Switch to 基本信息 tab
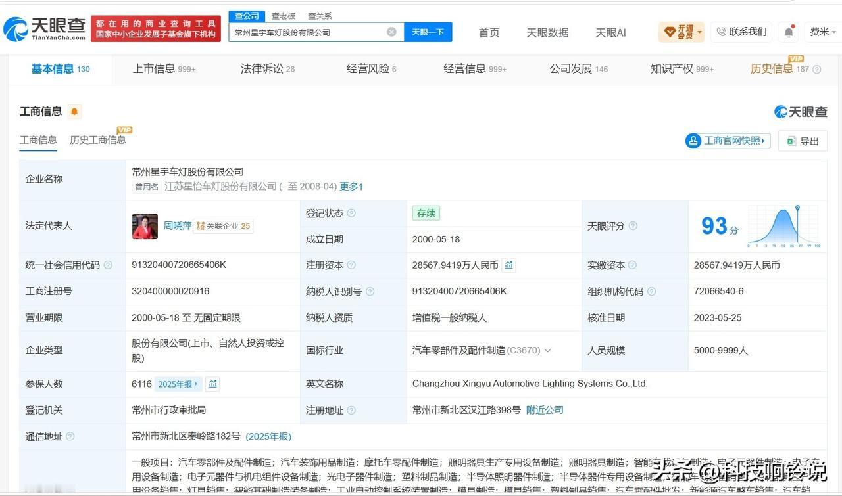 [61, 69]
